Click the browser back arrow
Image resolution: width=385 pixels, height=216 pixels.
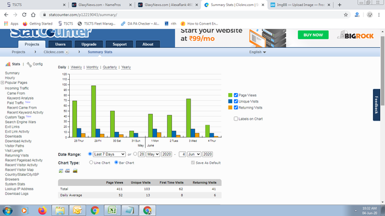[x=6, y=14]
